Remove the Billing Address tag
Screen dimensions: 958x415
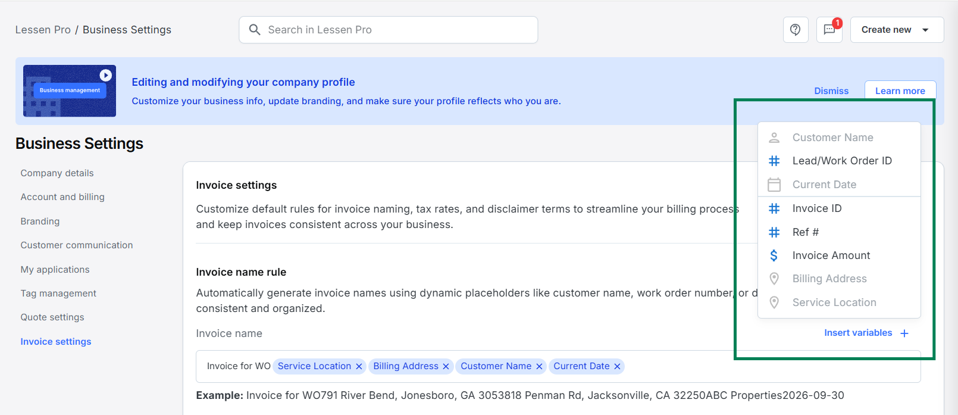(x=446, y=367)
